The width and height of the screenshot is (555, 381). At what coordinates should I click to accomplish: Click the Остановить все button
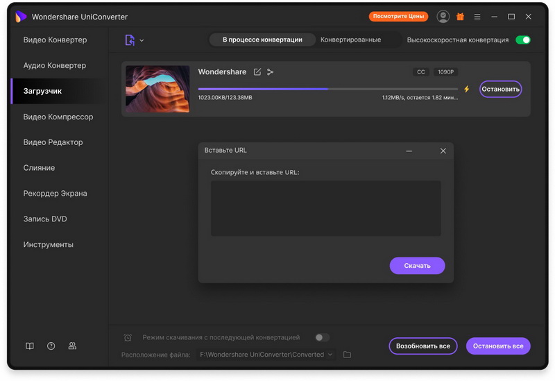pyautogui.click(x=498, y=346)
